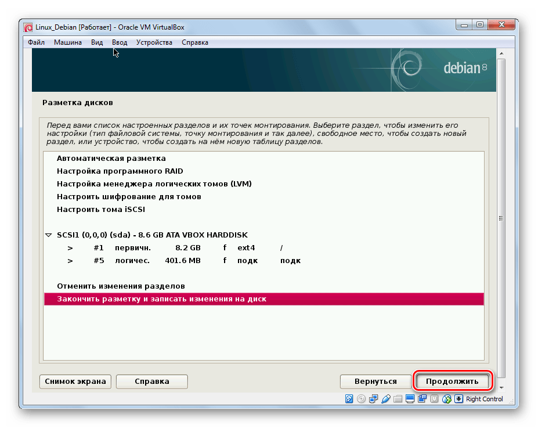Click the display status icon
Screen dimensions: 538x428
pos(410,399)
